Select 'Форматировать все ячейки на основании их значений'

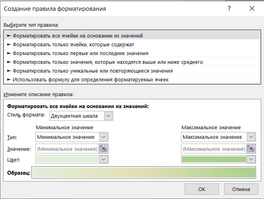[x=78, y=35]
